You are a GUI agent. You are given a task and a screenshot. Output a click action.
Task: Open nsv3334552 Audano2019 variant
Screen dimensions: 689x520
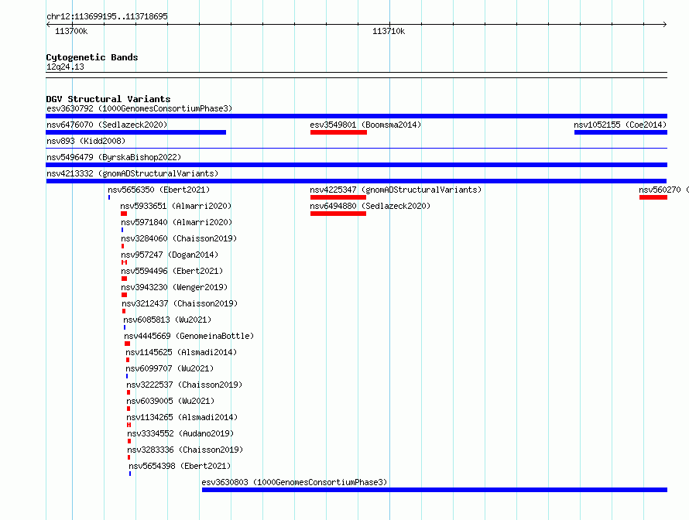pos(180,433)
